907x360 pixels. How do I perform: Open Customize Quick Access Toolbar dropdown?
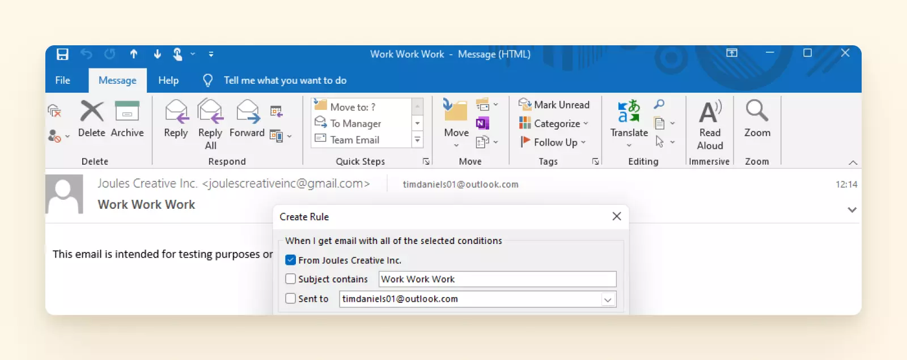click(x=211, y=54)
